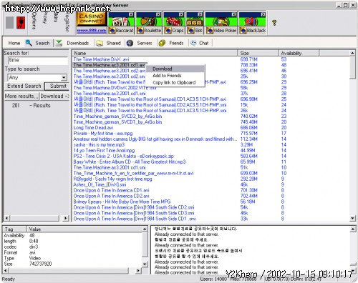Screen dimensions: 358x283
Task: Click the Slot label button
Action: click(x=195, y=31)
